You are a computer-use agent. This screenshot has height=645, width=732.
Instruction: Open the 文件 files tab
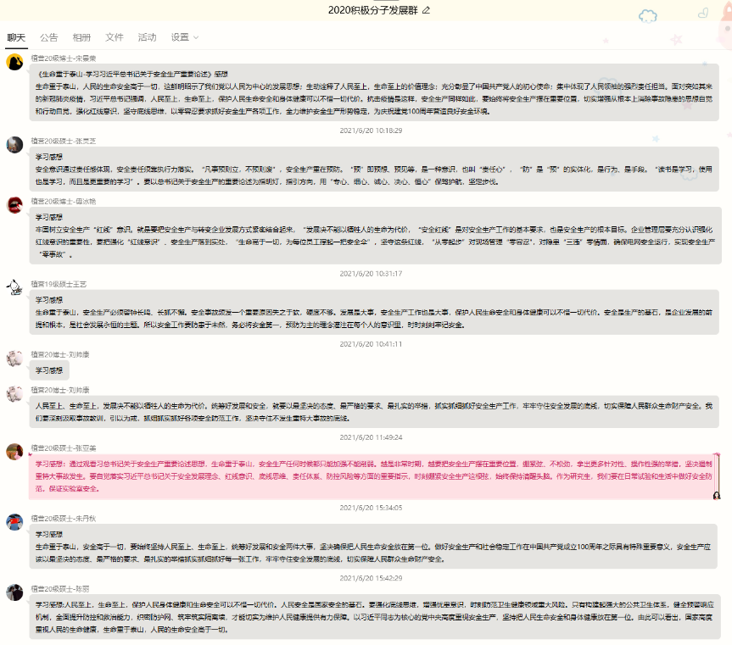click(115, 37)
